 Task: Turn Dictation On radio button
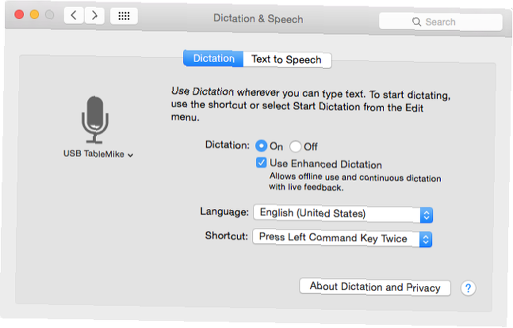pos(261,146)
